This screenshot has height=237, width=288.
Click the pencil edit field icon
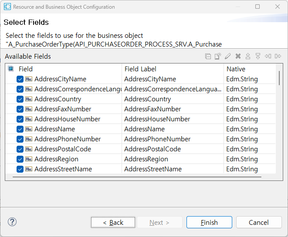(x=228, y=56)
